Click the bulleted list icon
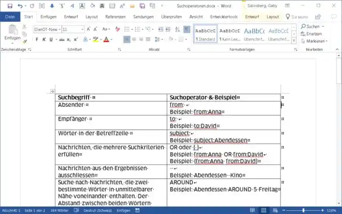The height and width of the screenshot is (214, 342). pos(127,29)
